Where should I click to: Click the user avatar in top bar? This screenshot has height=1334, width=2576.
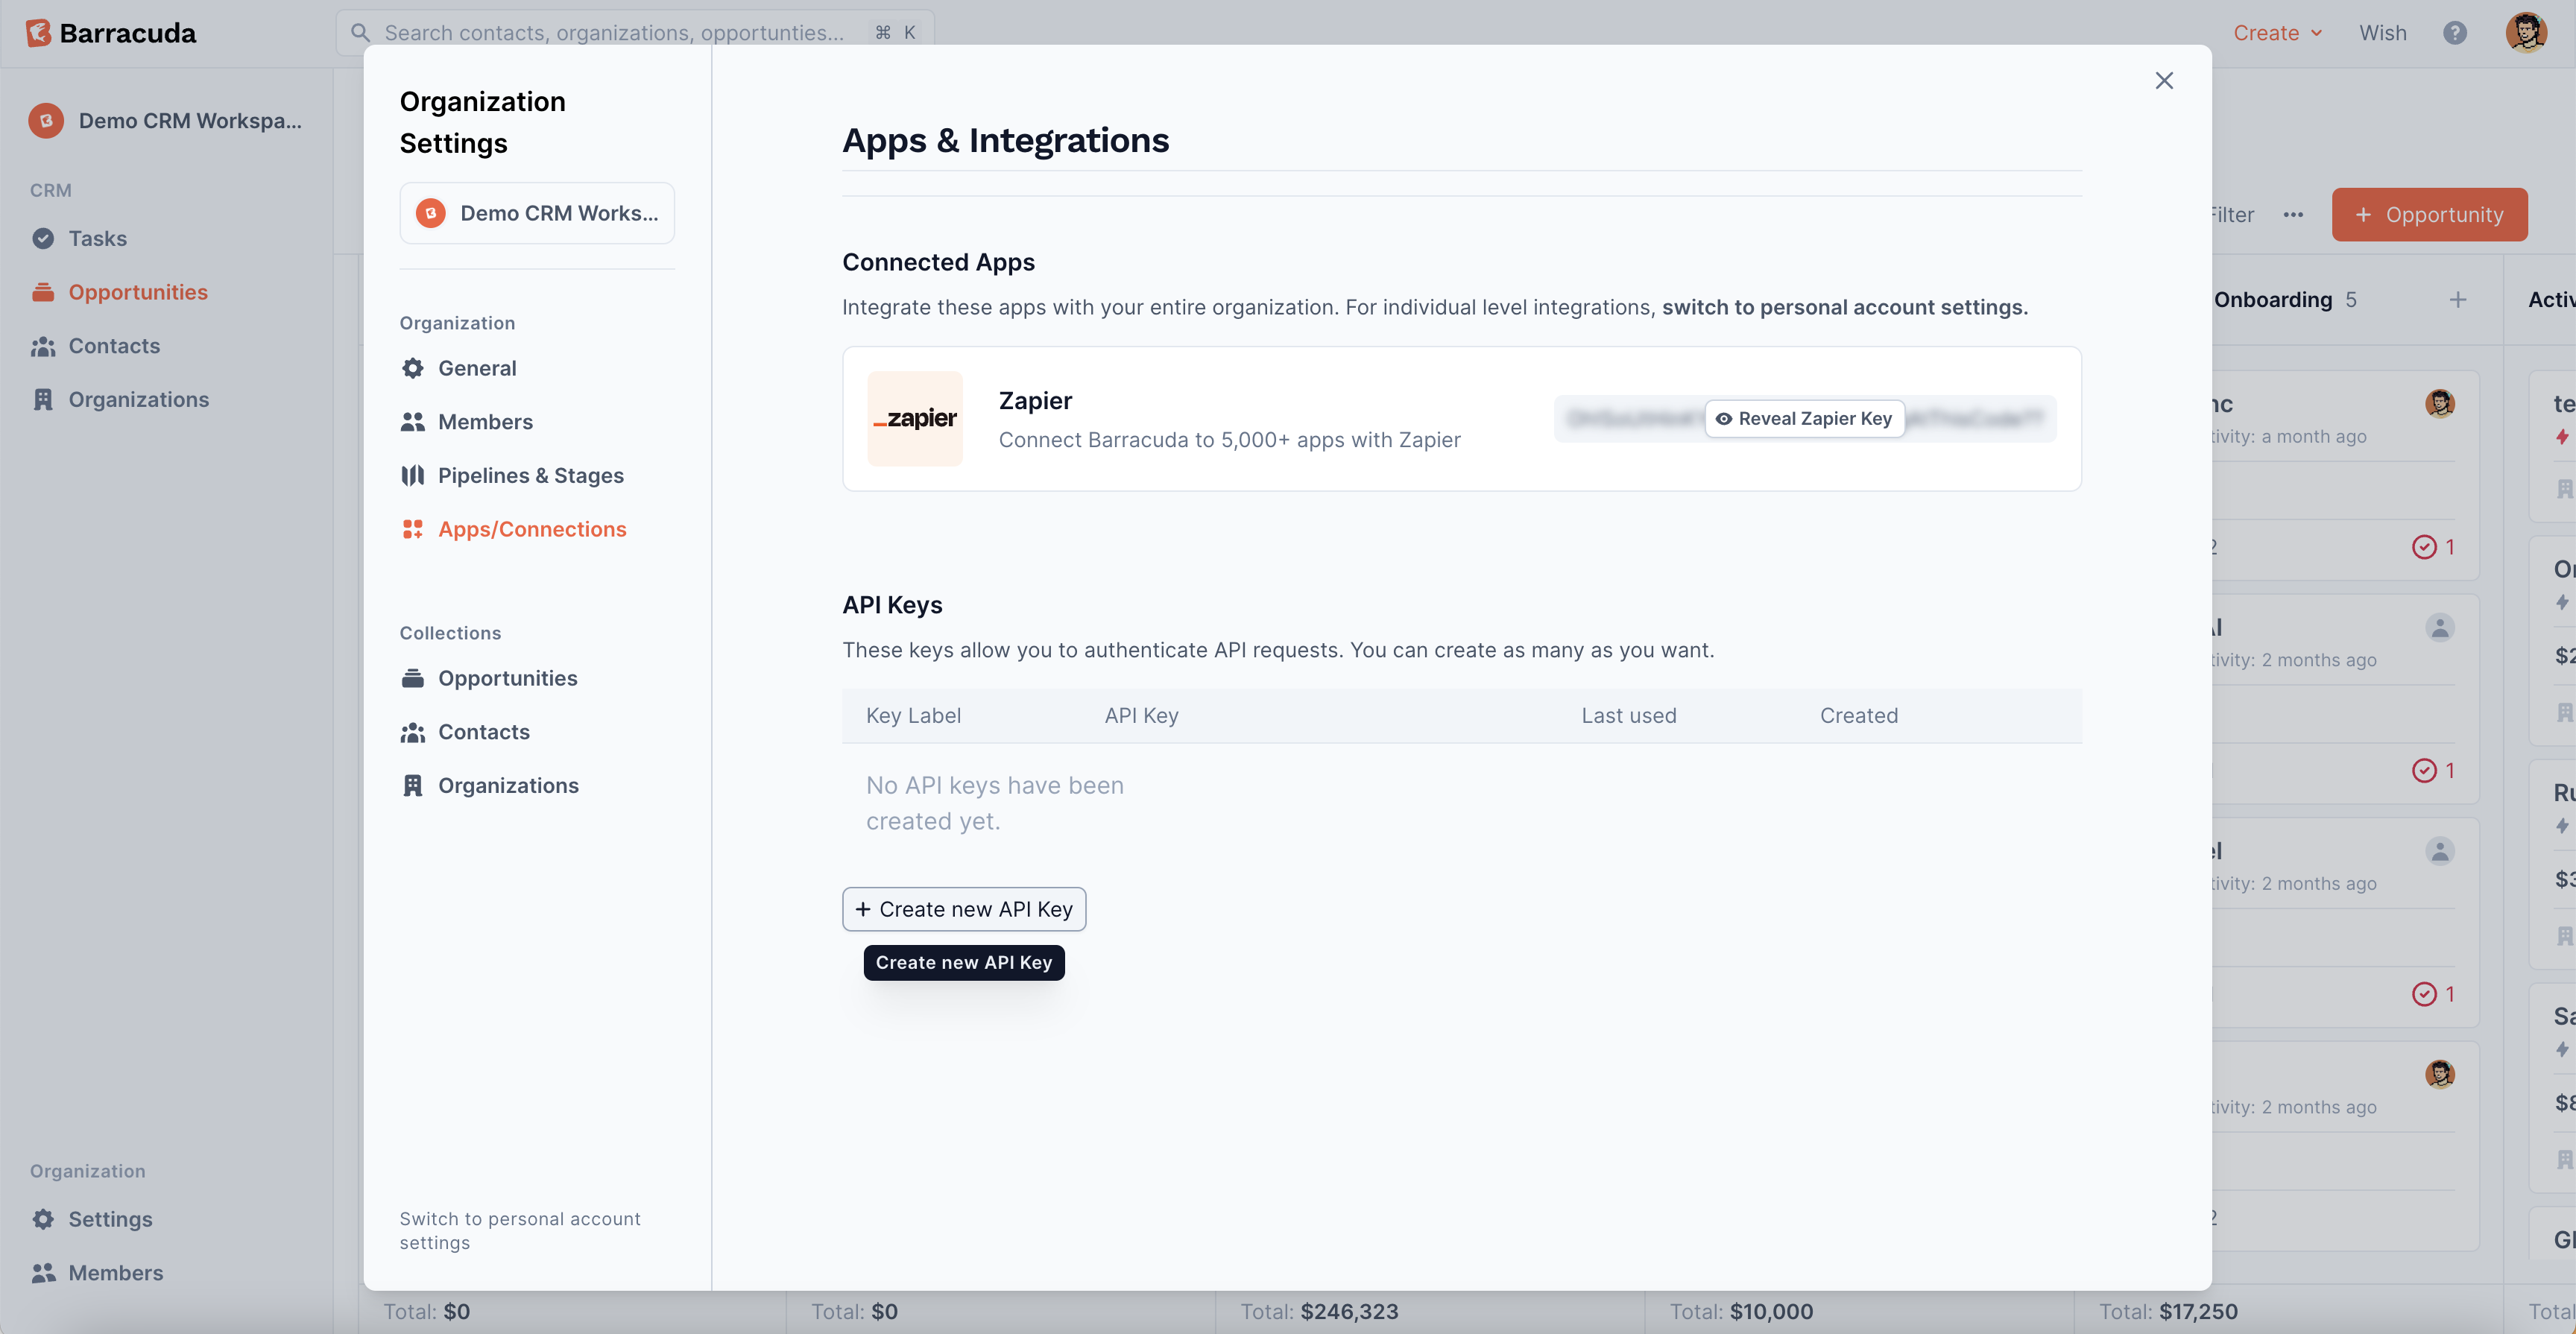coord(2525,33)
